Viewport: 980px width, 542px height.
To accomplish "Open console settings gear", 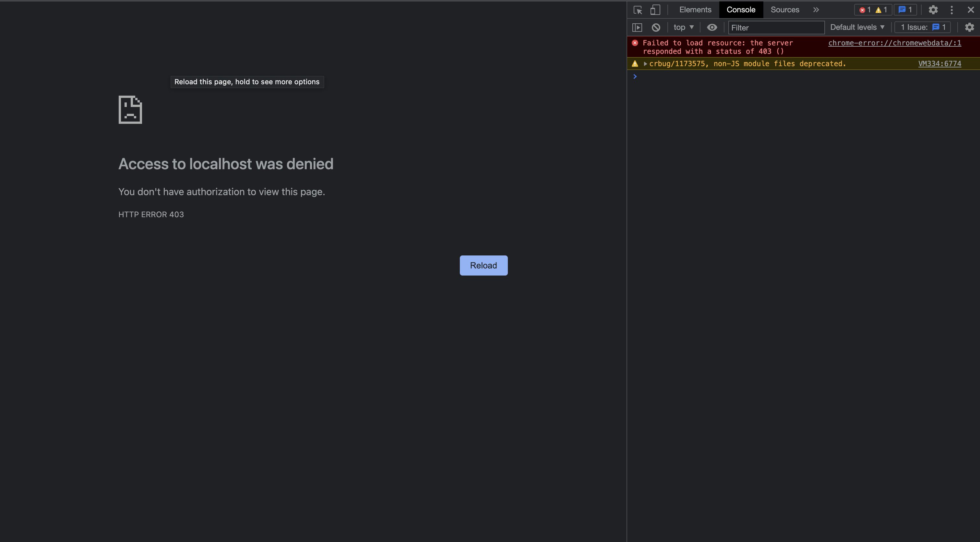I will coord(969,27).
